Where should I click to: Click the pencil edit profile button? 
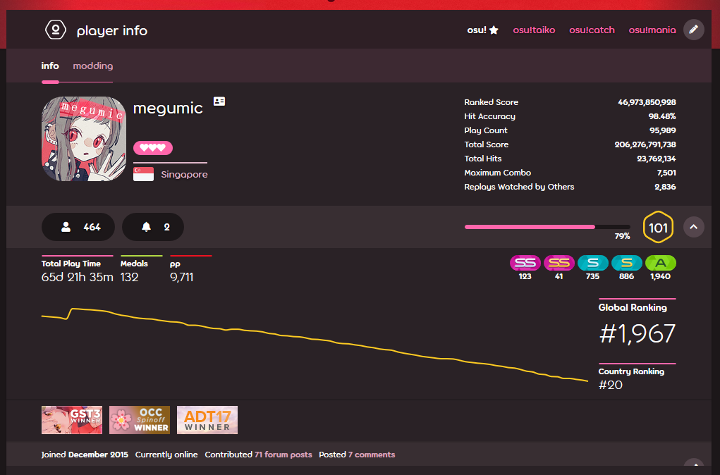[693, 30]
